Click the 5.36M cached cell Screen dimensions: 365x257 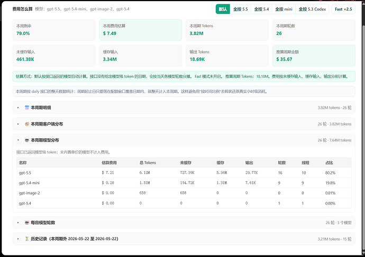222,173
